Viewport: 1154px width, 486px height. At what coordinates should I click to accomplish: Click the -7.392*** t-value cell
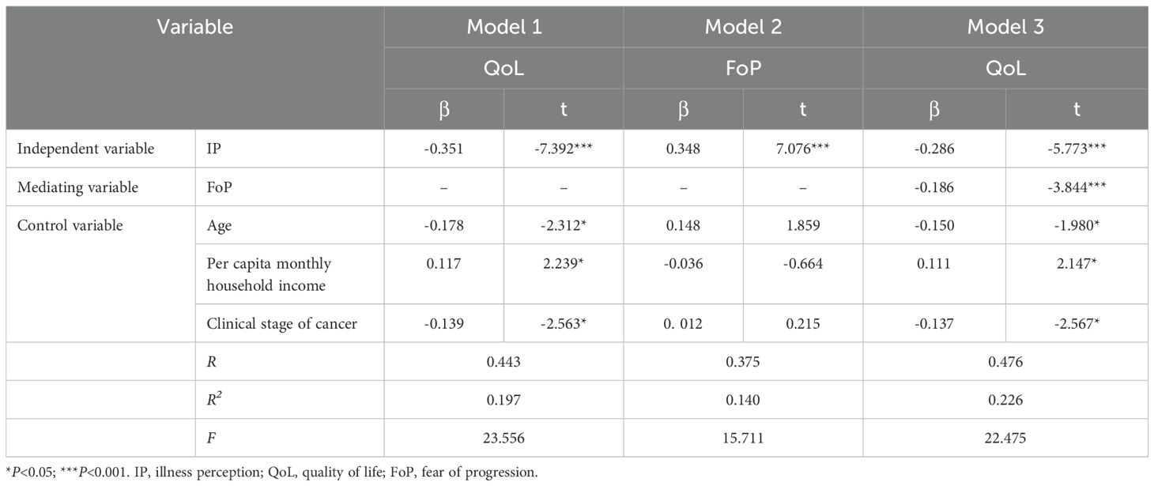563,149
